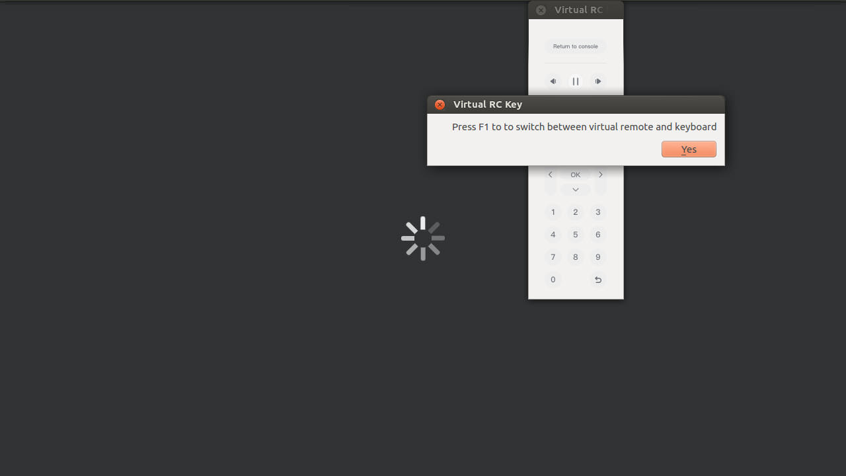Image resolution: width=846 pixels, height=476 pixels.
Task: Close the Virtual RC Key dialog
Action: [x=440, y=104]
